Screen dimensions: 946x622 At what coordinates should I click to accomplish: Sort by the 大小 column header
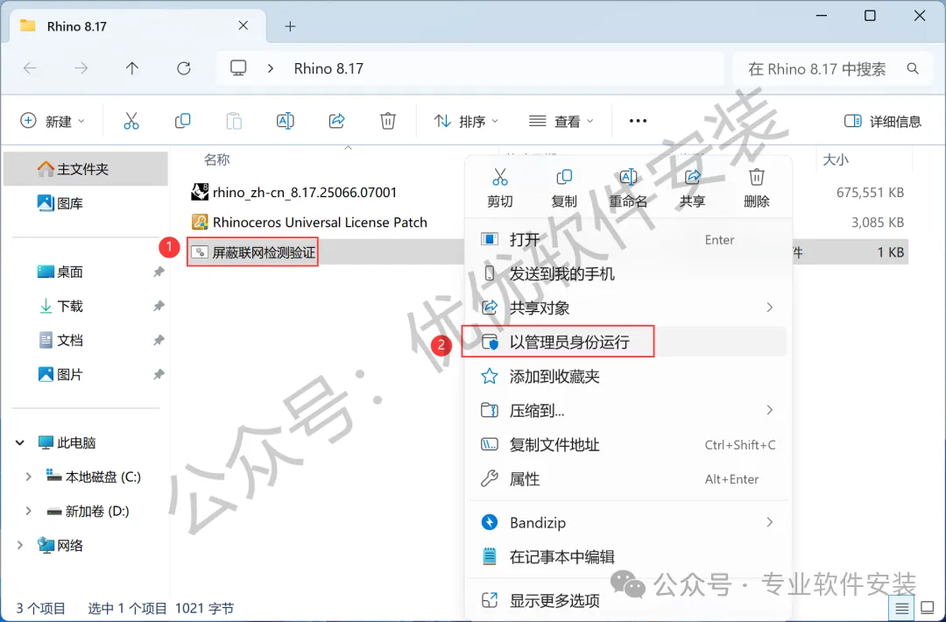point(836,159)
